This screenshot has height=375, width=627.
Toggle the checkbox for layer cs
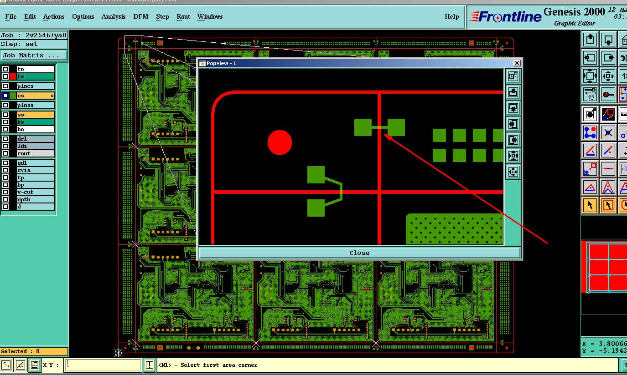coord(5,96)
